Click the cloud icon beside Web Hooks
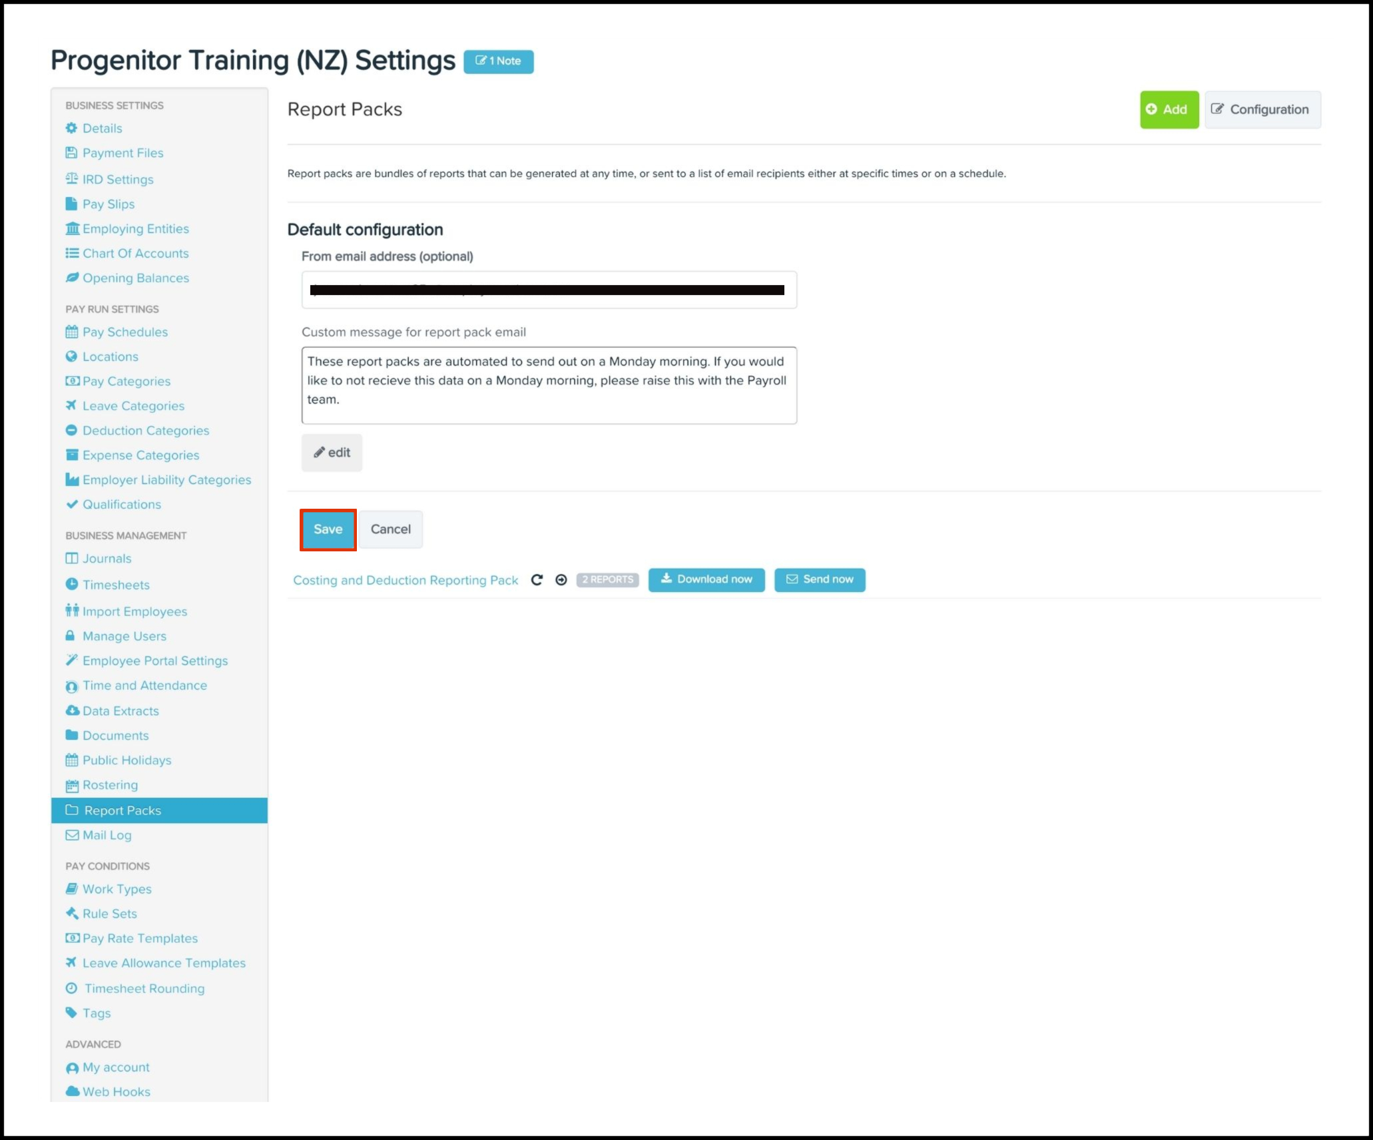Screen dimensions: 1373x1140 72,1091
